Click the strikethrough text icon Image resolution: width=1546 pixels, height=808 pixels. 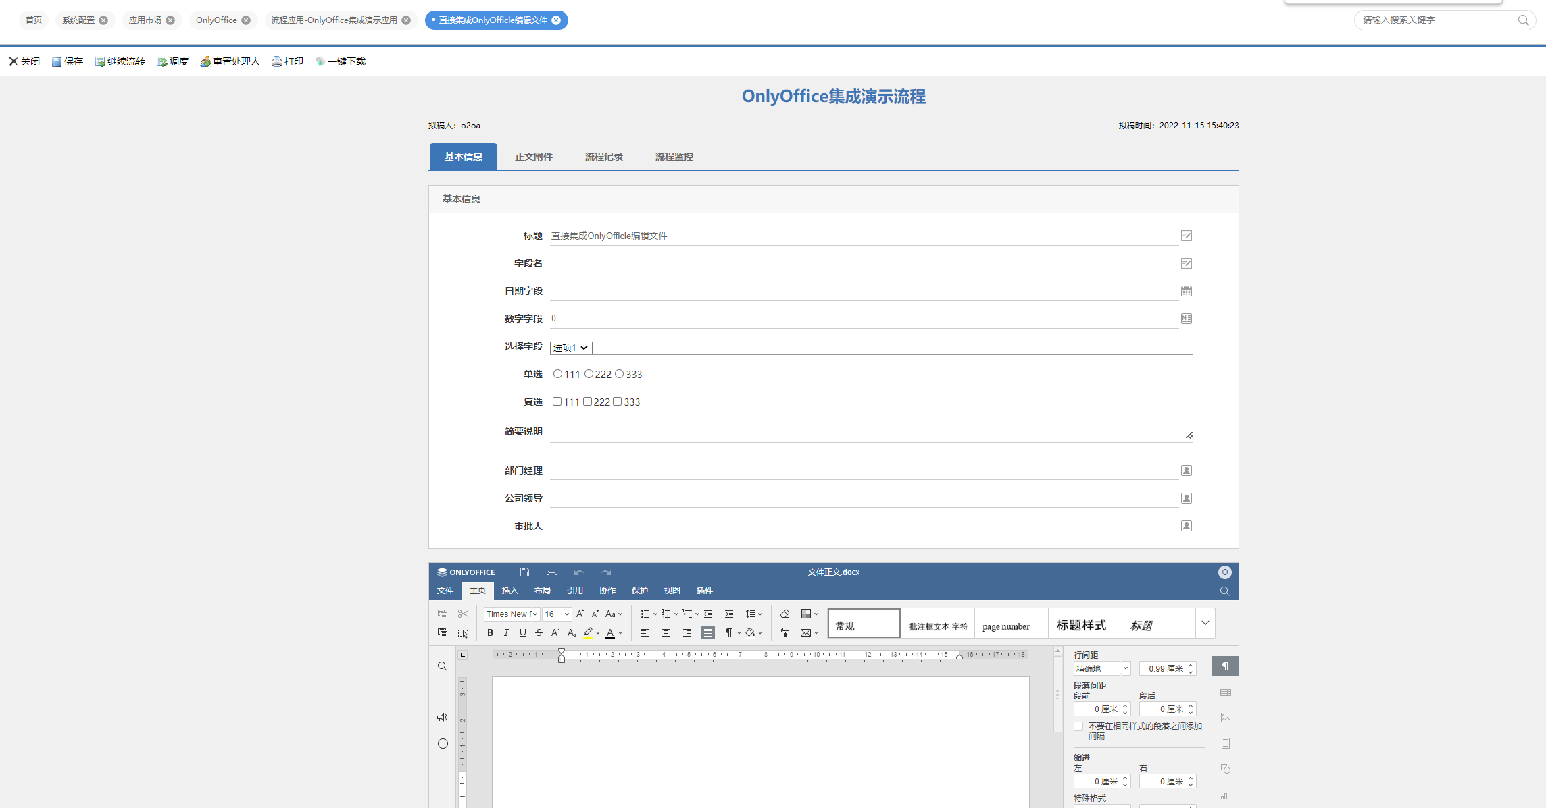point(539,632)
